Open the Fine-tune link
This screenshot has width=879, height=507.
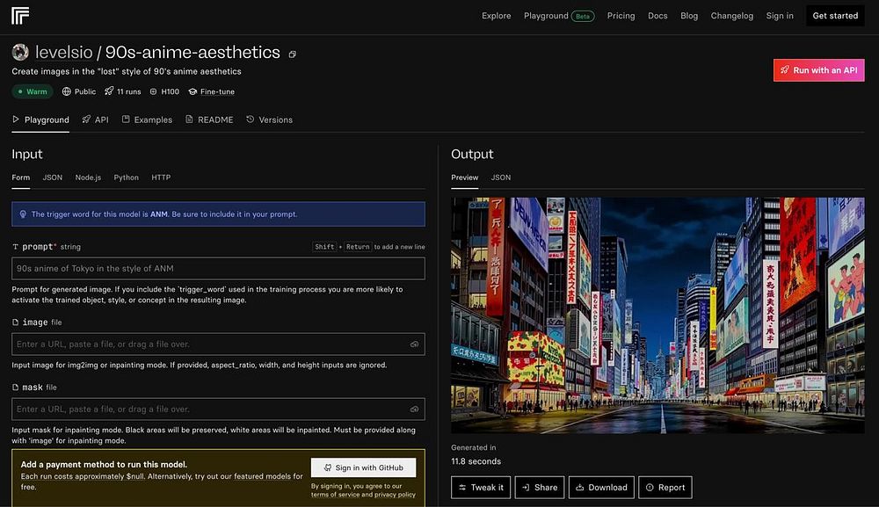click(217, 91)
